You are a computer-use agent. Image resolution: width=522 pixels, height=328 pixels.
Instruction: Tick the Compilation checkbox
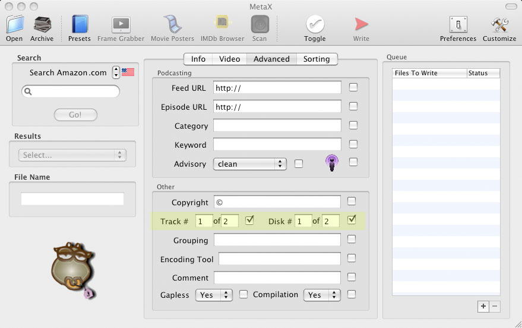tap(351, 294)
